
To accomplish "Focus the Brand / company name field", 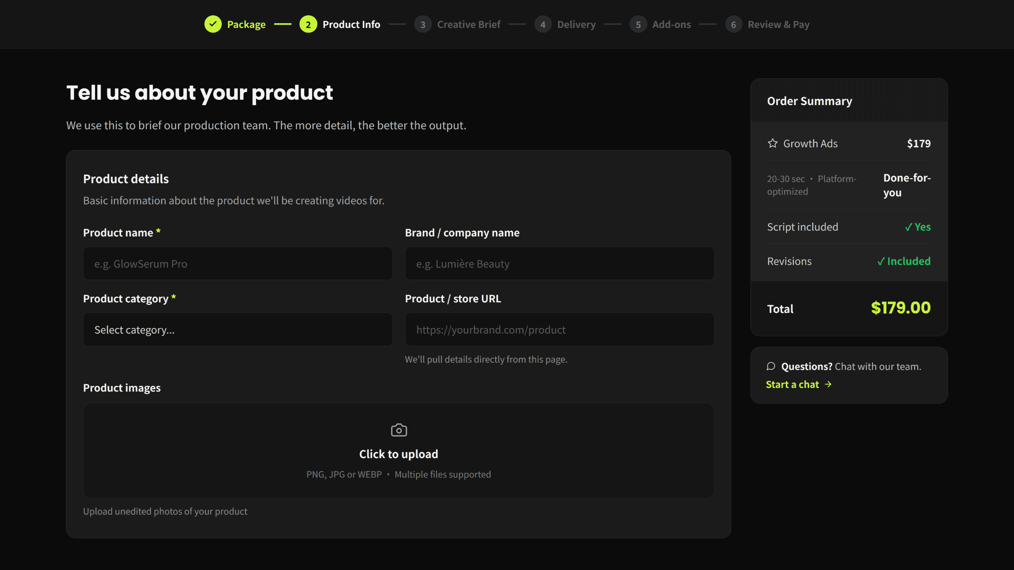I will pyautogui.click(x=559, y=263).
